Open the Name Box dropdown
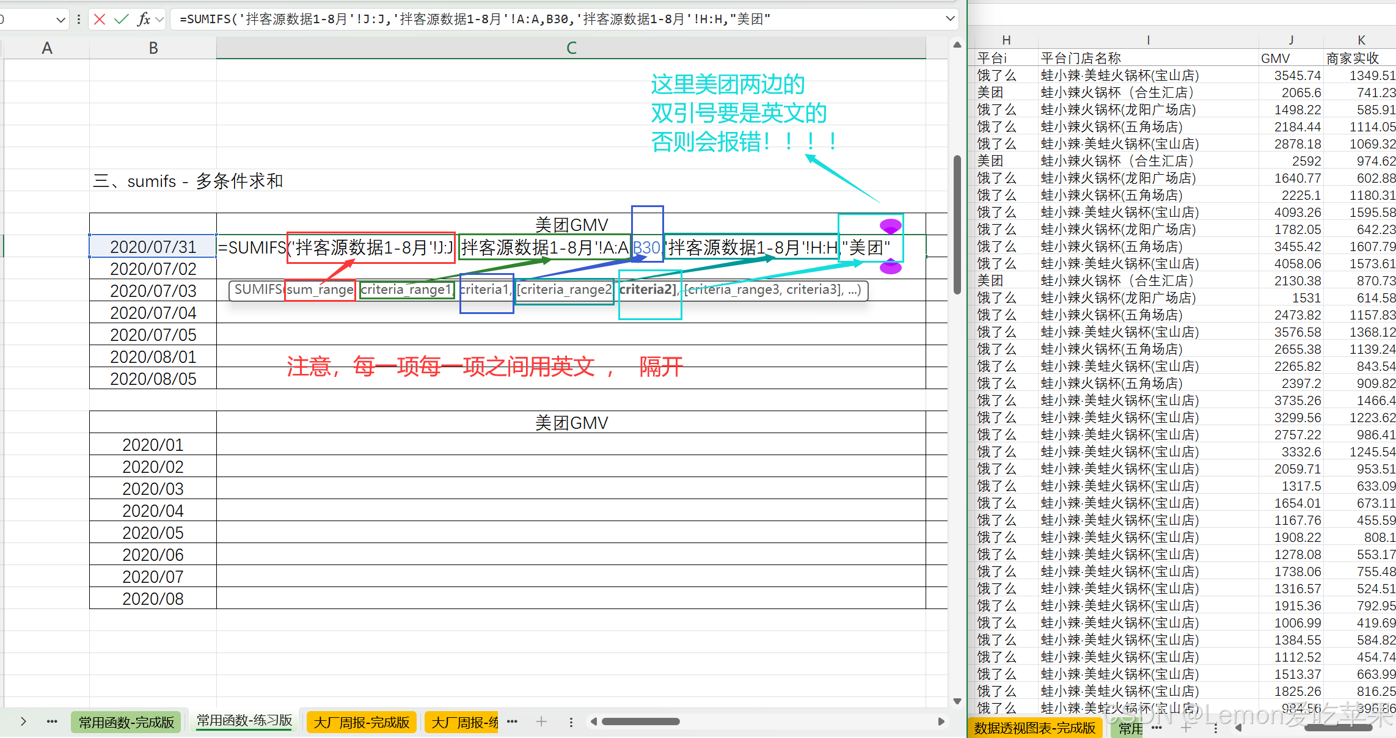 (60, 20)
